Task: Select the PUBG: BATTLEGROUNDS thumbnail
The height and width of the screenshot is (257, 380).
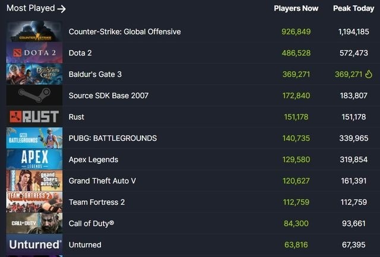Action: 34,138
